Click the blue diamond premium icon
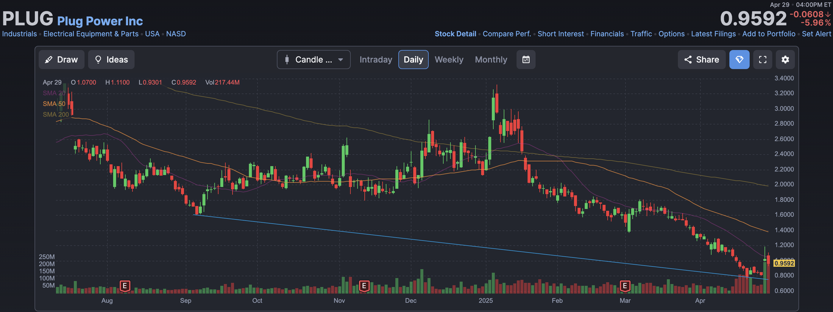 click(x=739, y=60)
